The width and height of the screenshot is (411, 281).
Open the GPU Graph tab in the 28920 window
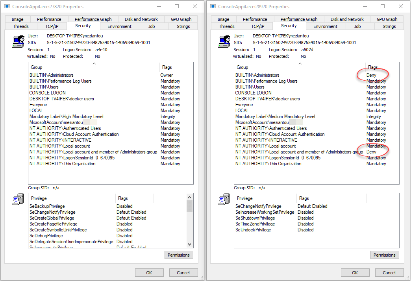tap(387, 19)
